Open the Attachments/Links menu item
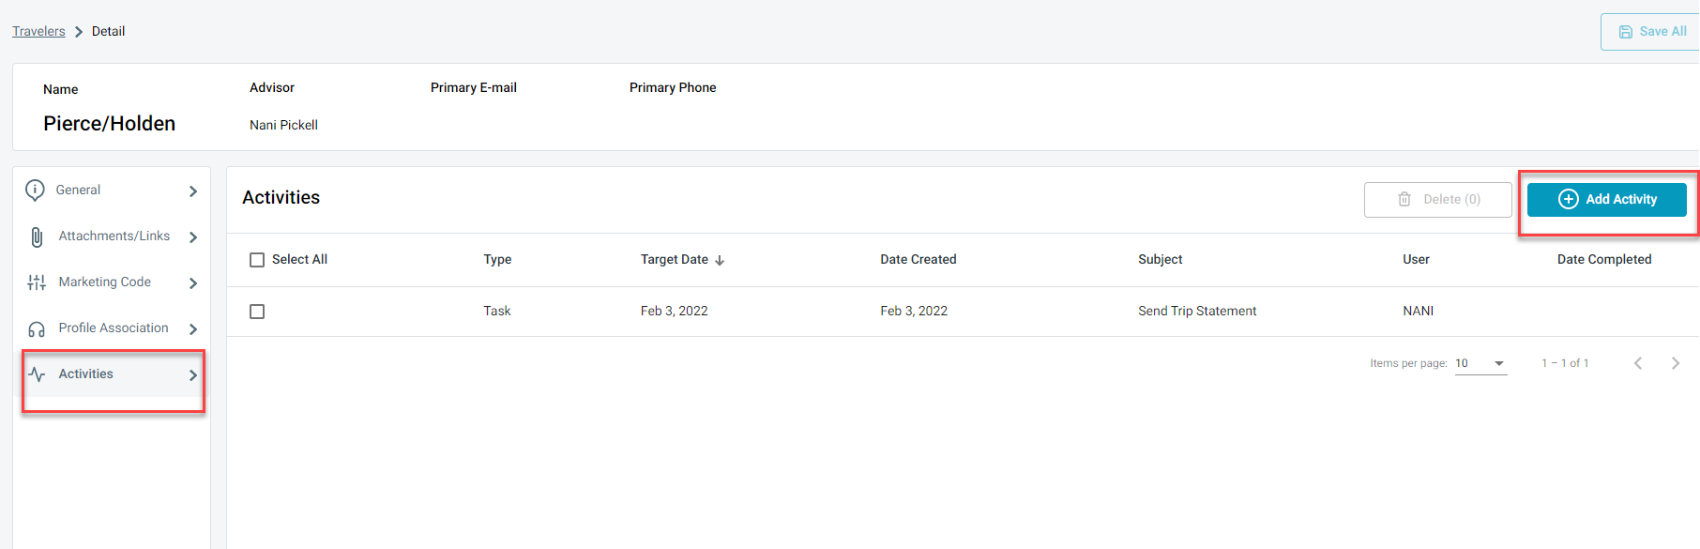The width and height of the screenshot is (1700, 549). tap(114, 236)
